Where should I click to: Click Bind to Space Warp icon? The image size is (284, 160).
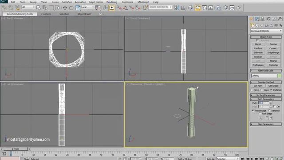(x=17, y=8)
